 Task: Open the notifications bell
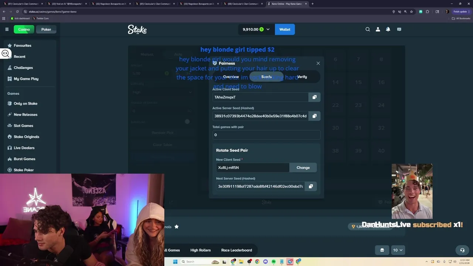click(388, 29)
